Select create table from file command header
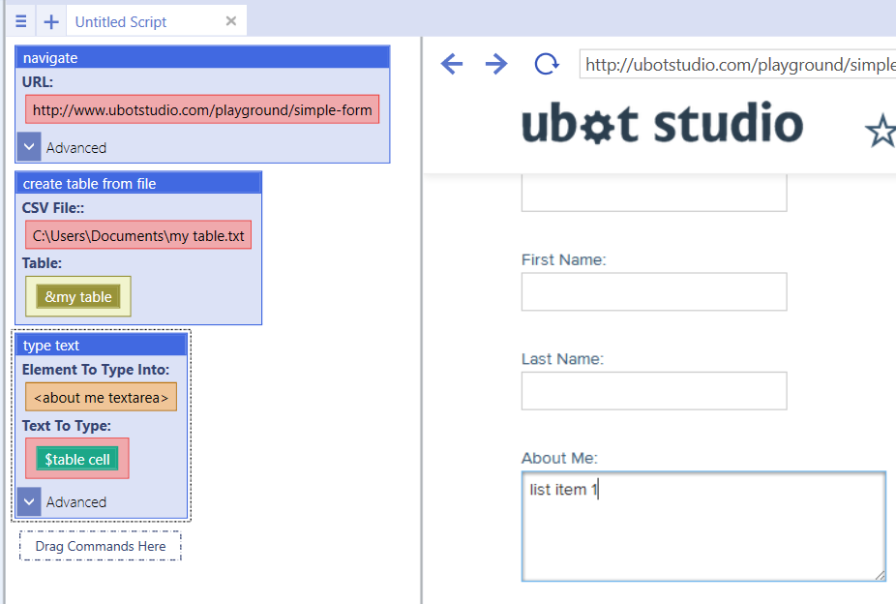Screen dimensions: 896x604 (x=138, y=184)
